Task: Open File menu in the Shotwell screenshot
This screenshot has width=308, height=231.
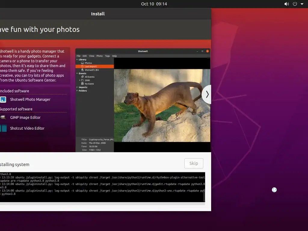Action: [x=79, y=56]
